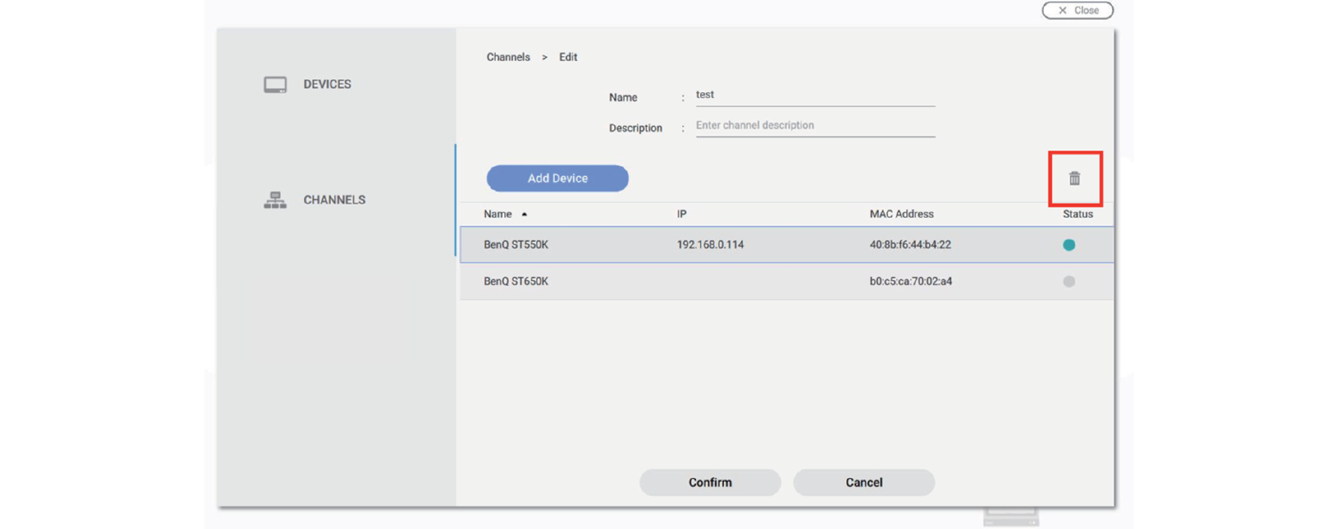Image resolution: width=1321 pixels, height=529 pixels.
Task: Sort by the Status column header
Action: [x=1077, y=214]
